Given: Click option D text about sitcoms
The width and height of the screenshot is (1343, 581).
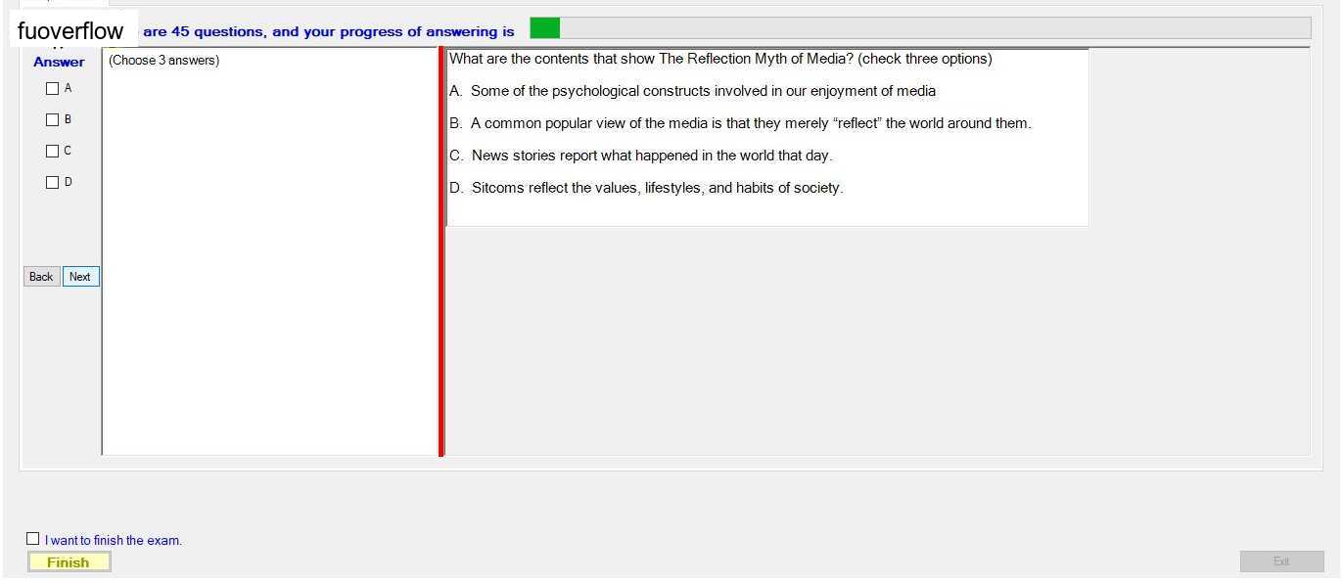Looking at the screenshot, I should click(x=646, y=188).
